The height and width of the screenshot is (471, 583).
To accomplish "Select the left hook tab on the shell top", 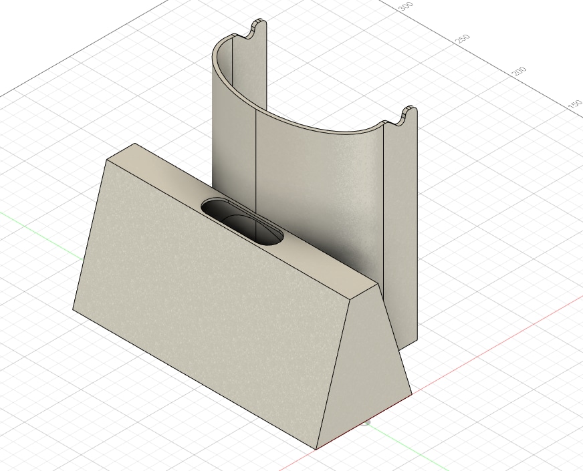I will point(257,29).
